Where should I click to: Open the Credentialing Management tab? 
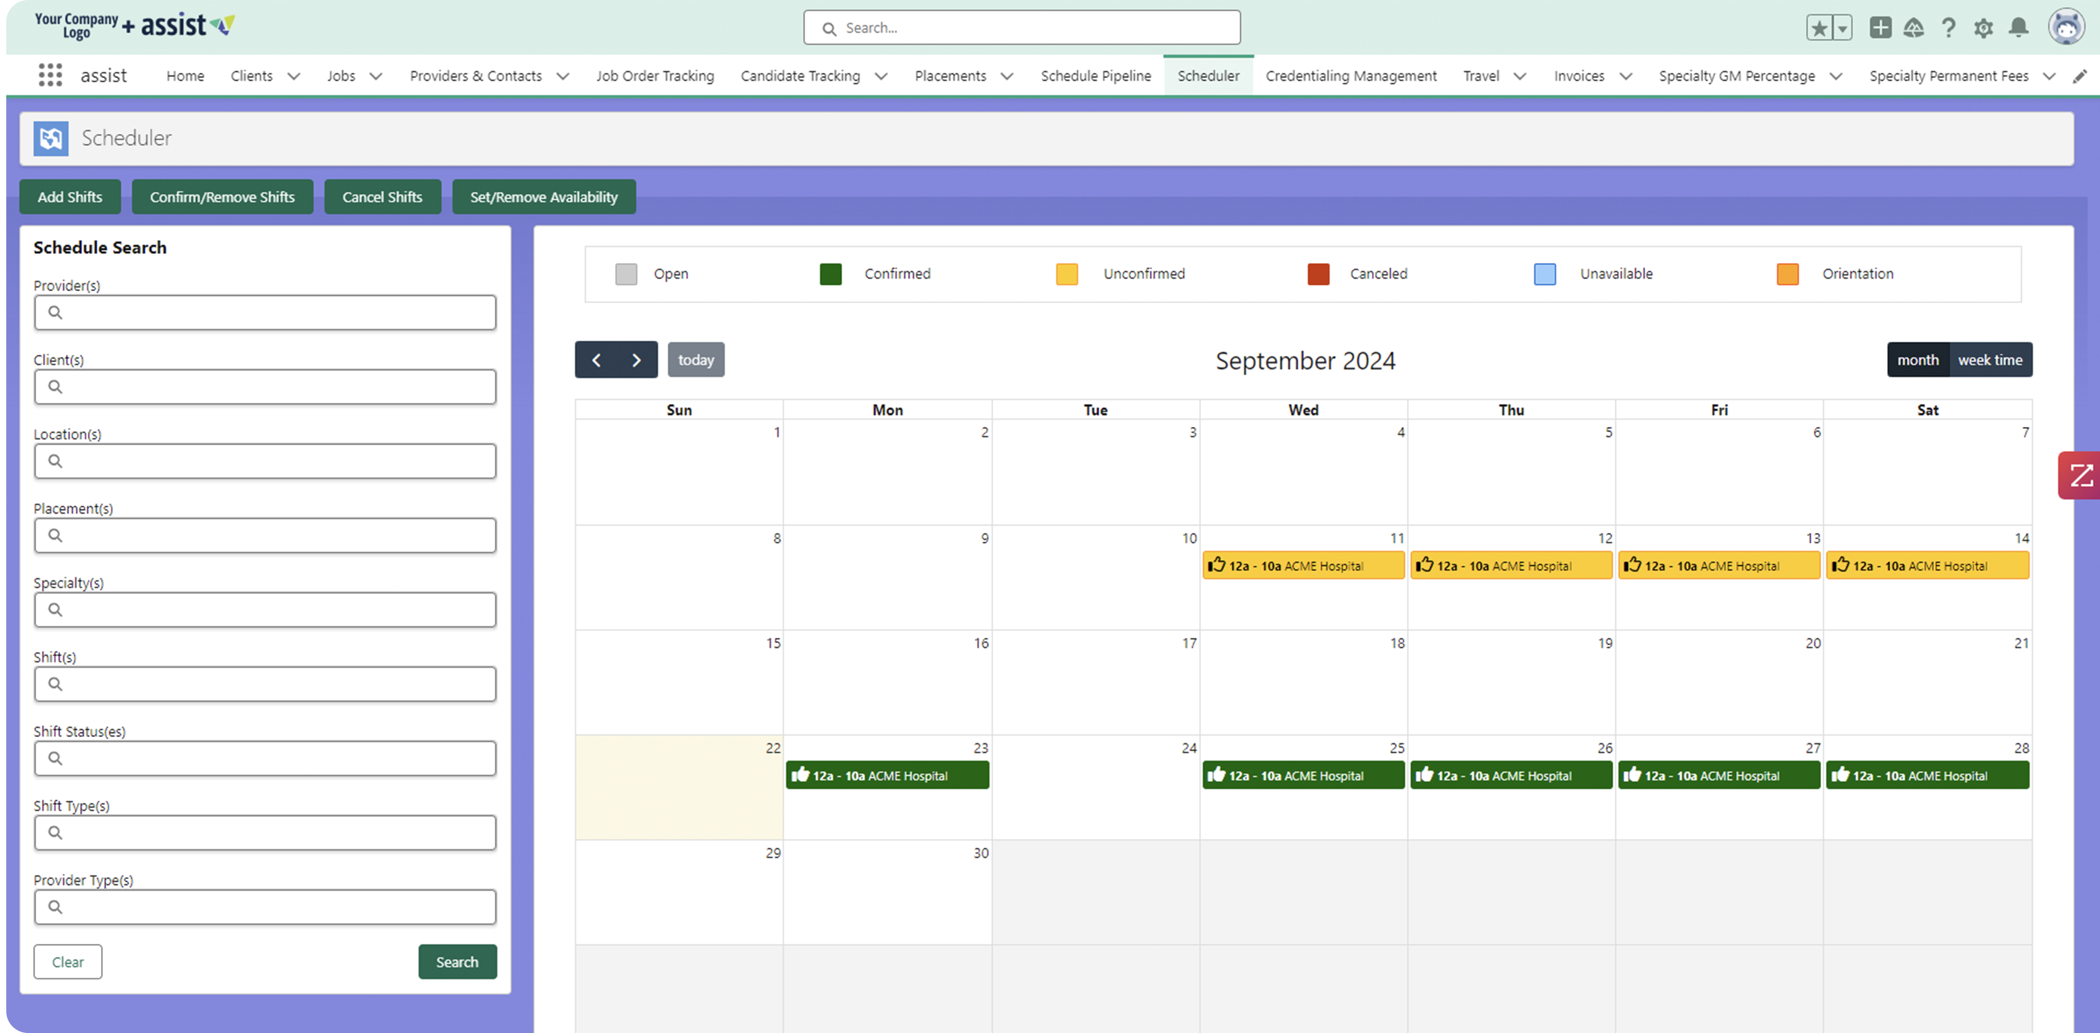[1351, 76]
